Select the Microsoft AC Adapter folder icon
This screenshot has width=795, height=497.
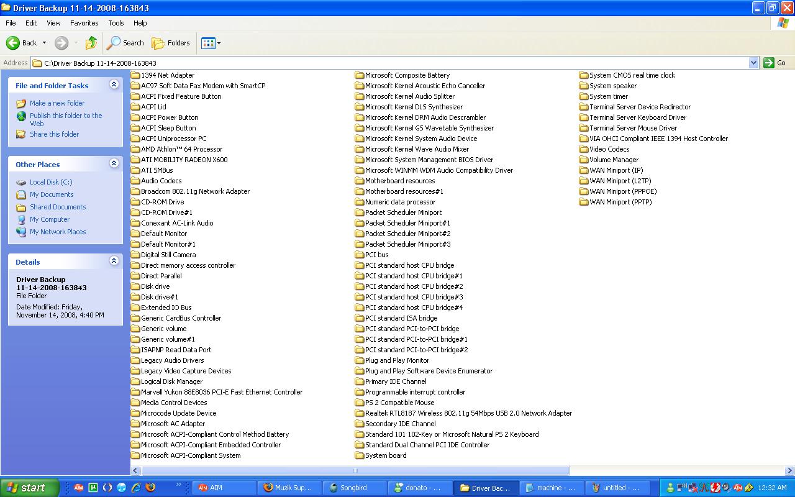tap(135, 424)
